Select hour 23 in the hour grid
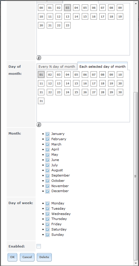The image size is (139, 266). tap(67, 25)
